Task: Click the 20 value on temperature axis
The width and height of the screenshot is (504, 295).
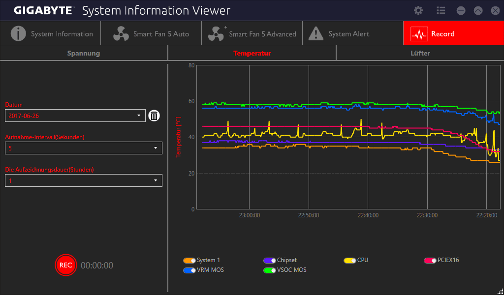Action: (x=191, y=174)
